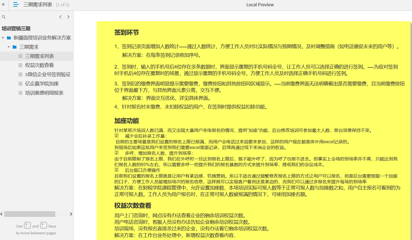
Task: Click the 权益次数查看 section heading in document
Action: [x=133, y=206]
